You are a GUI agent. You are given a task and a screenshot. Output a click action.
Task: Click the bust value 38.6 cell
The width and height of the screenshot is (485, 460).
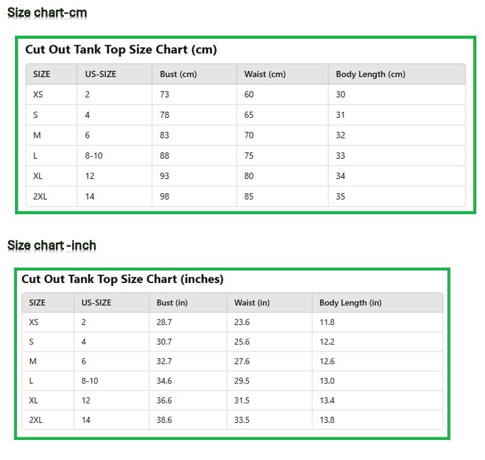164,420
